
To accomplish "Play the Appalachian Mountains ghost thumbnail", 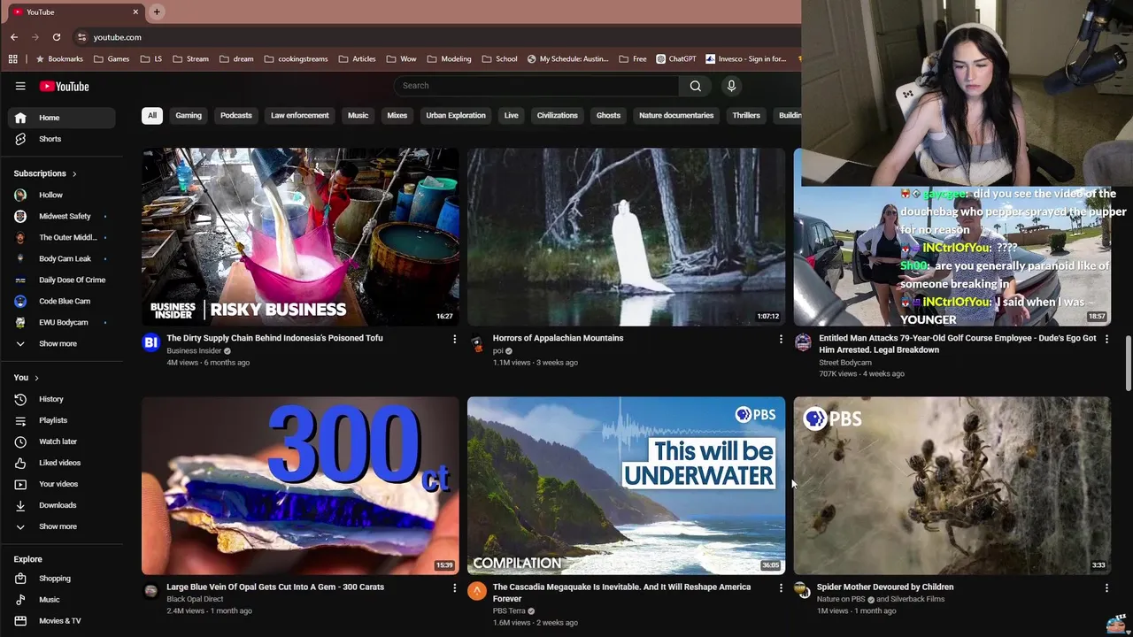I will (x=626, y=237).
